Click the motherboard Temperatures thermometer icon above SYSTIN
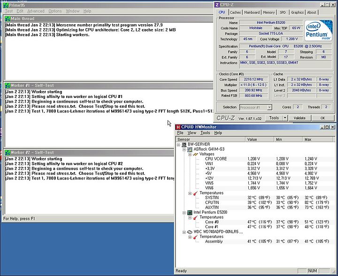The width and height of the screenshot is (338, 276). (x=195, y=193)
